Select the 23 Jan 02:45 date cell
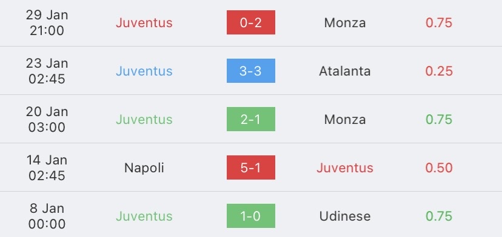Image resolution: width=502 pixels, height=237 pixels. point(47,71)
